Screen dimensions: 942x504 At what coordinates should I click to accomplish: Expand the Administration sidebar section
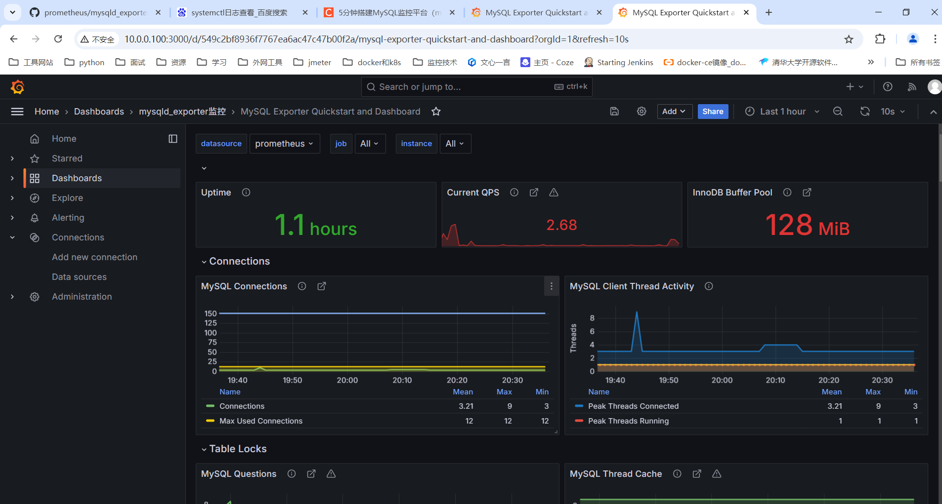coord(12,297)
